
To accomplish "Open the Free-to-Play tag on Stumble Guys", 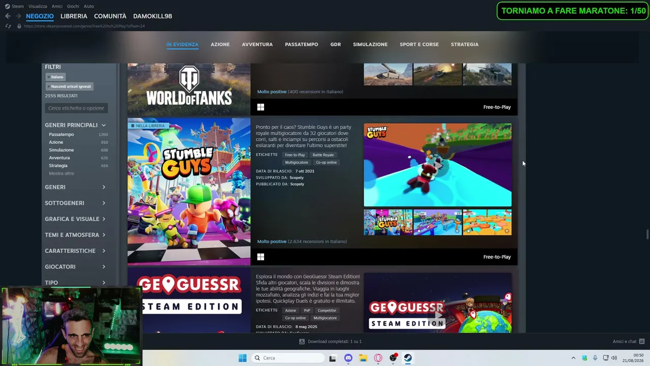I will point(295,155).
